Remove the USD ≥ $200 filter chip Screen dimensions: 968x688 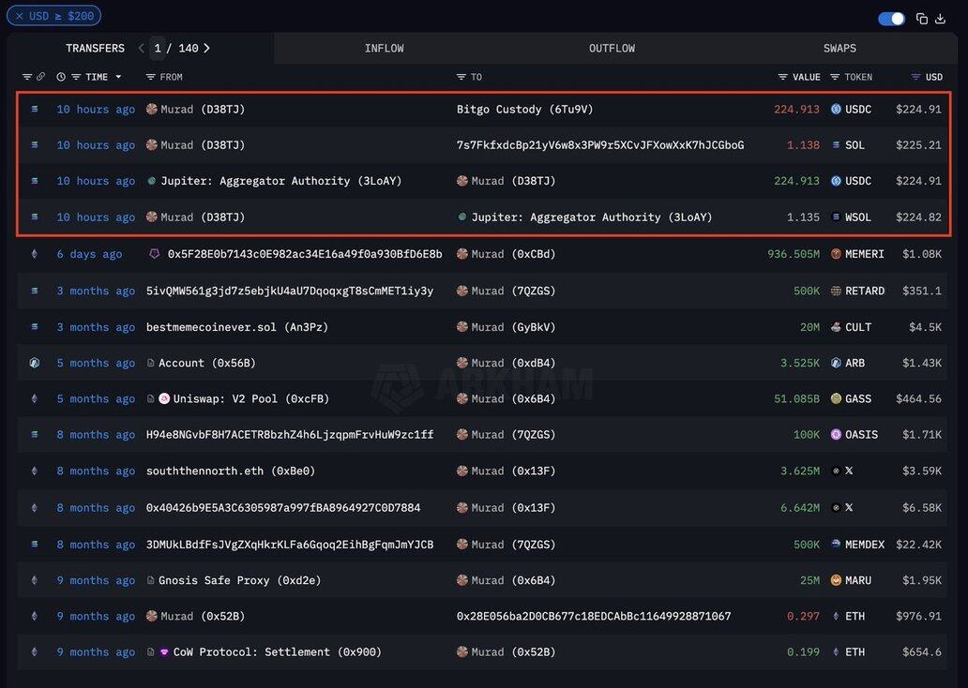tap(20, 16)
